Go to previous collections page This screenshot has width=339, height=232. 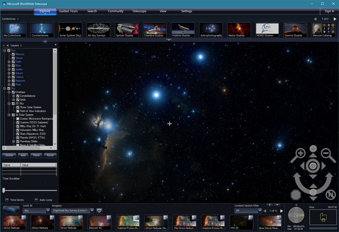pyautogui.click(x=315, y=19)
